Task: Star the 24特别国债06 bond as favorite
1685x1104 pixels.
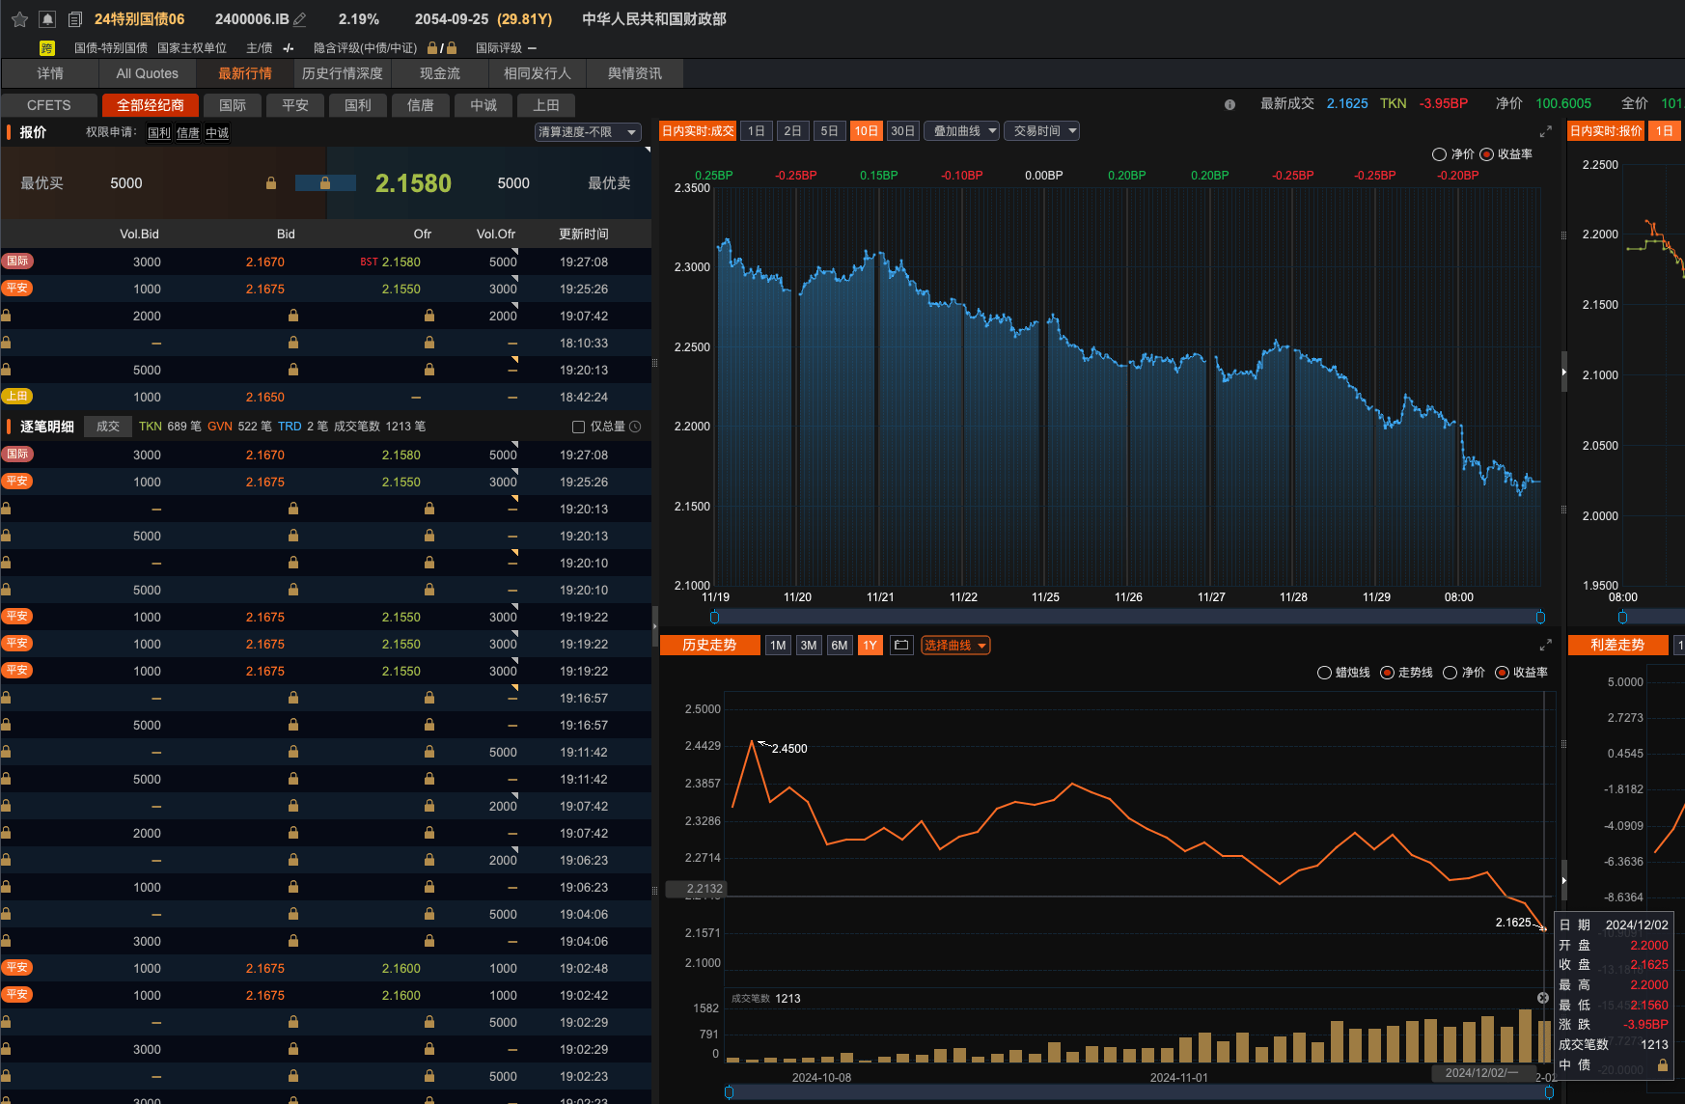Action: 19,19
